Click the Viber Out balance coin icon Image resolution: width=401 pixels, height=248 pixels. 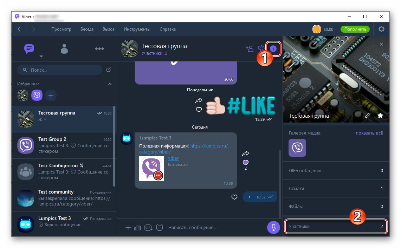[x=317, y=29]
